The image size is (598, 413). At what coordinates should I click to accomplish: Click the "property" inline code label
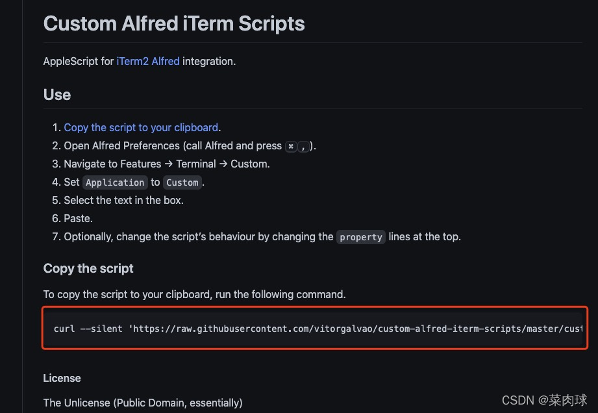(x=361, y=237)
